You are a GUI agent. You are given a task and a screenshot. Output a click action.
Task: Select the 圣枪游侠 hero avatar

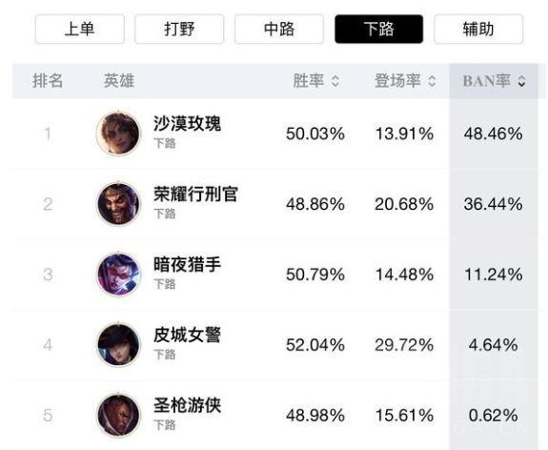118,415
